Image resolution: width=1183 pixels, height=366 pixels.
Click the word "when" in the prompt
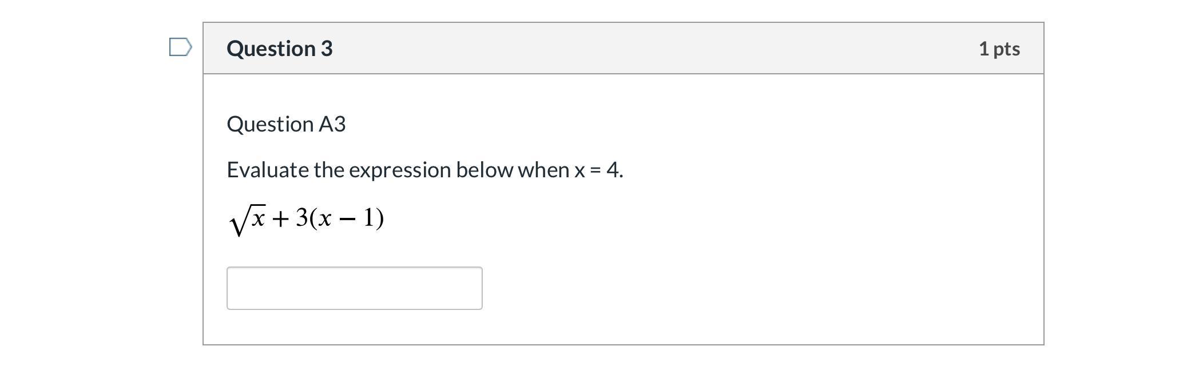(x=543, y=170)
